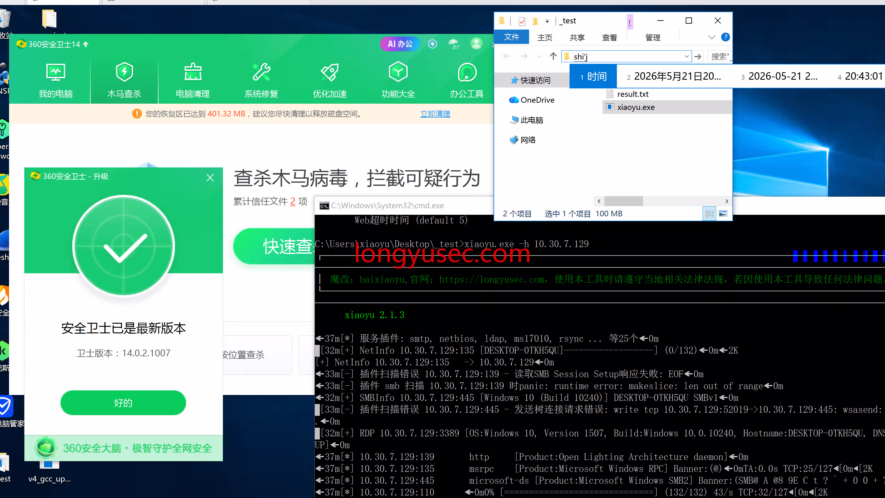Screen dimensions: 885x498
Task: Click the left arrow of horizontal scrollbar
Action: coord(599,201)
